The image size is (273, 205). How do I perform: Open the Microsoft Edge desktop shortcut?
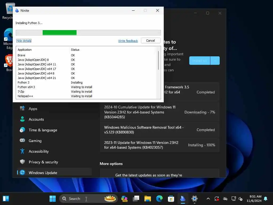pos(8,39)
